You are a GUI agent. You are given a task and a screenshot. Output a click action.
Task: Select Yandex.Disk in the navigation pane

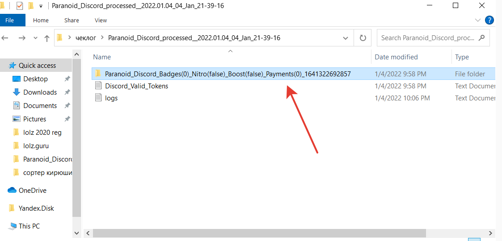pyautogui.click(x=36, y=208)
